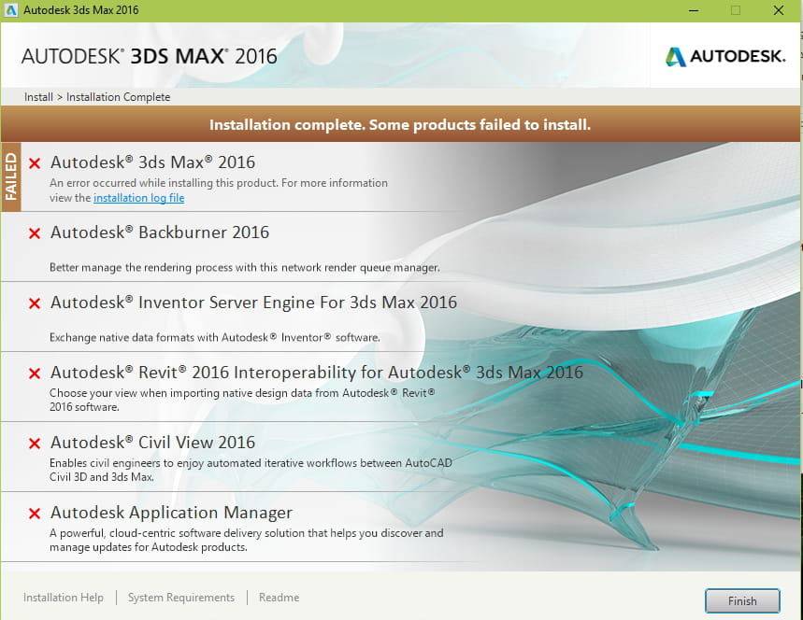Screen dimensions: 803x620
Task: Click the red X beside Autodesk 3ds Max 2016
Action: 35,163
